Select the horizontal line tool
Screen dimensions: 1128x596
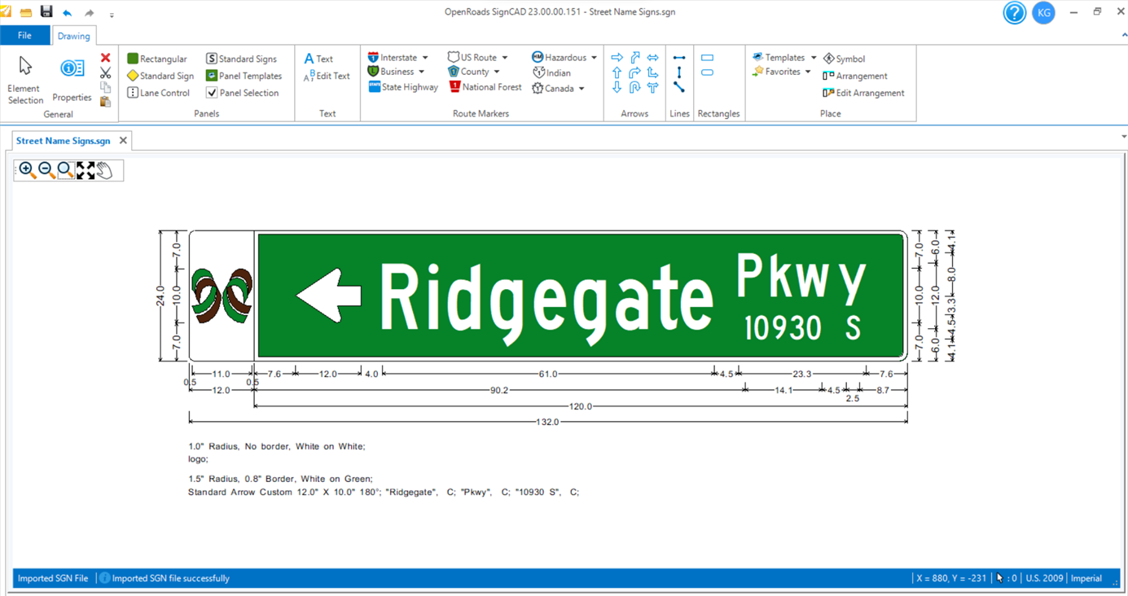679,58
